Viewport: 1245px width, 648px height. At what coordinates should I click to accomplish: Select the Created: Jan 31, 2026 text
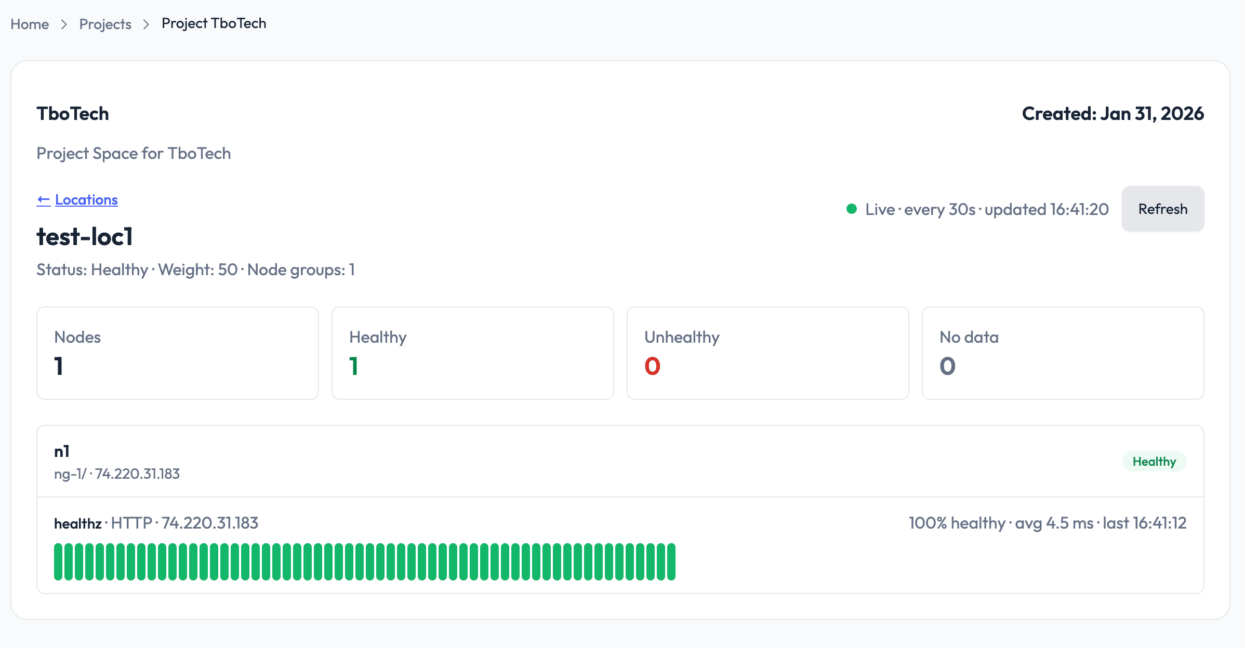[x=1112, y=113]
